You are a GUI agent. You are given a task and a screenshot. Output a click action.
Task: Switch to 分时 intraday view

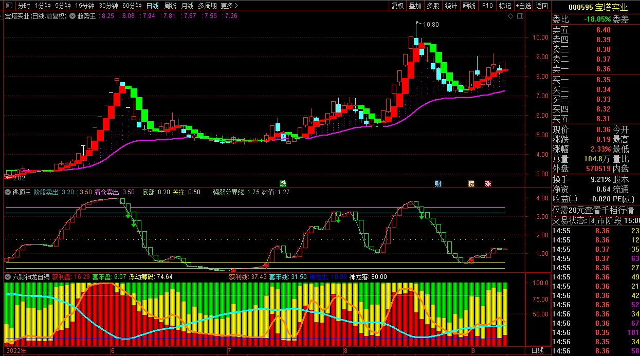click(x=24, y=6)
